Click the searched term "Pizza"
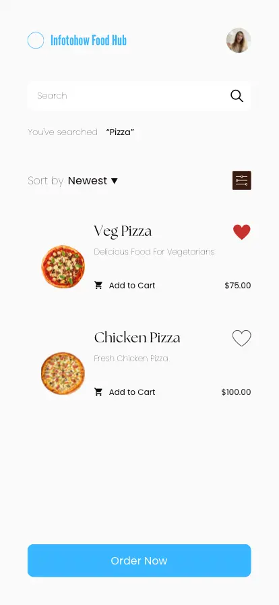This screenshot has width=279, height=605. coord(120,132)
